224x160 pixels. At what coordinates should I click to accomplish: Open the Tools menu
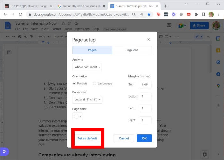pyautogui.click(x=68, y=29)
